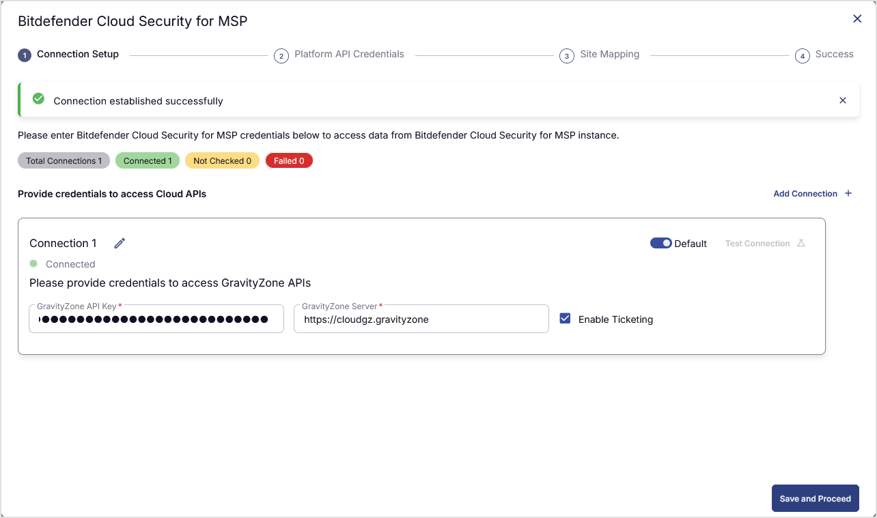Filter by Connected 1 badge
This screenshot has width=877, height=518.
point(148,160)
